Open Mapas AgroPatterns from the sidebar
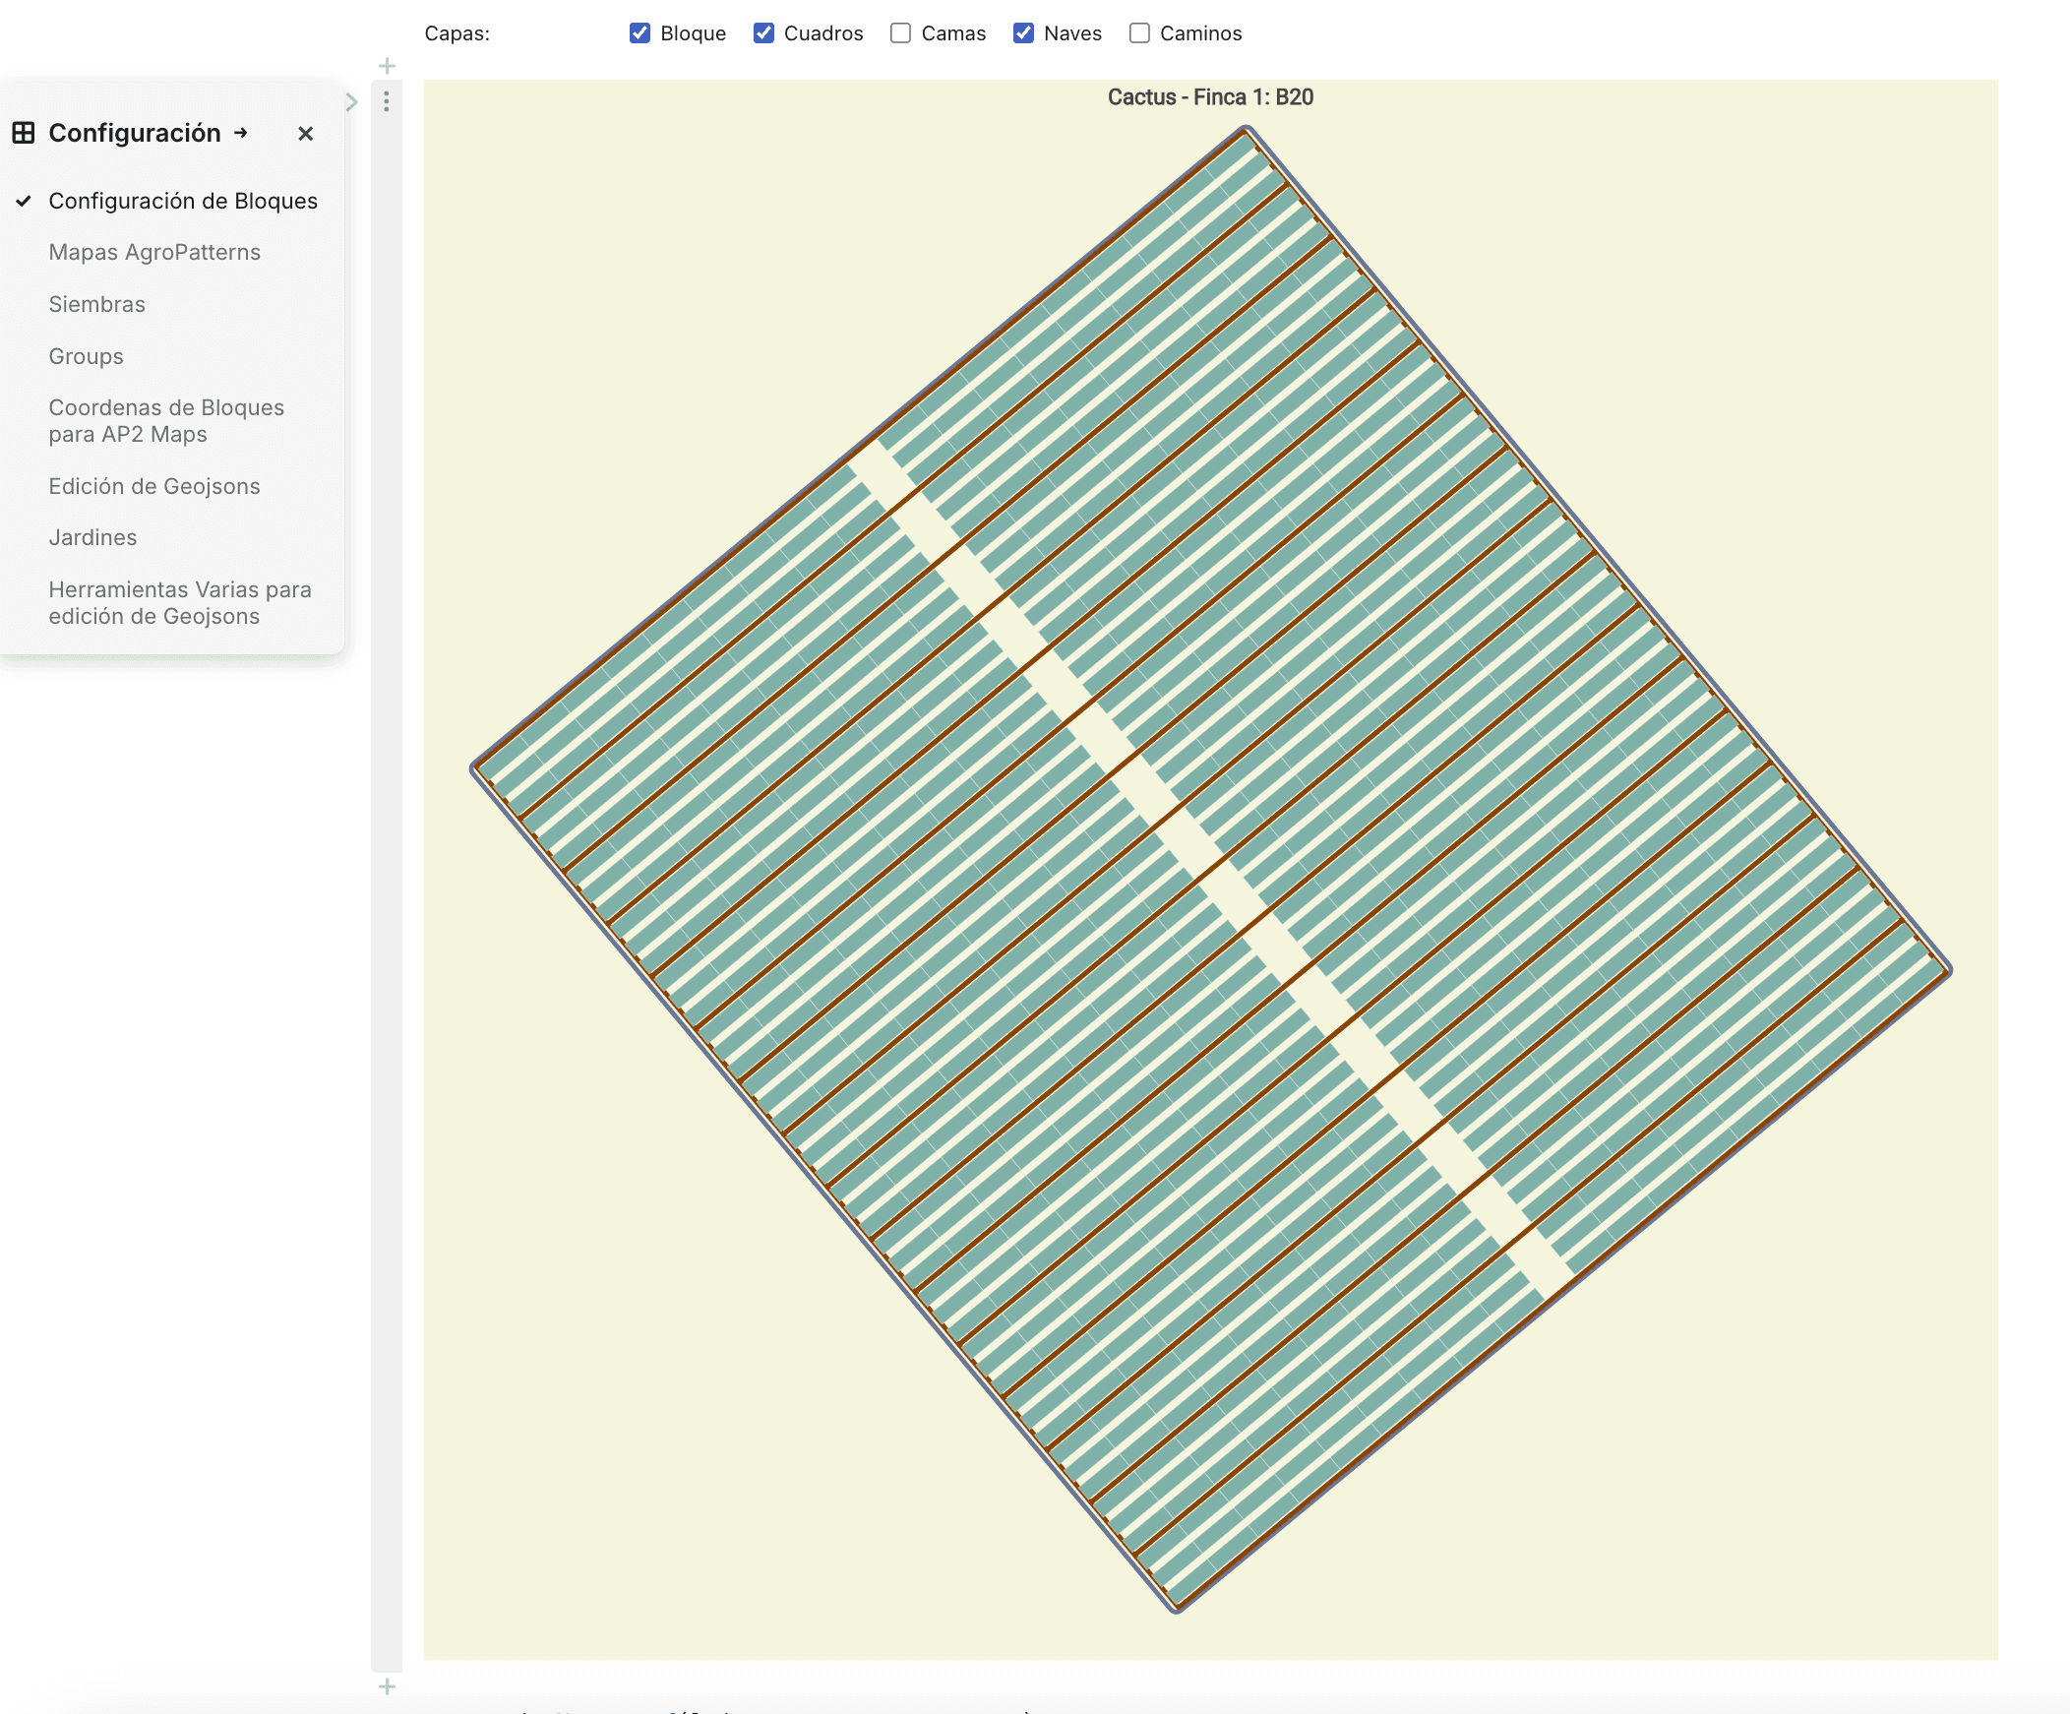The image size is (2070, 1714). click(x=153, y=252)
